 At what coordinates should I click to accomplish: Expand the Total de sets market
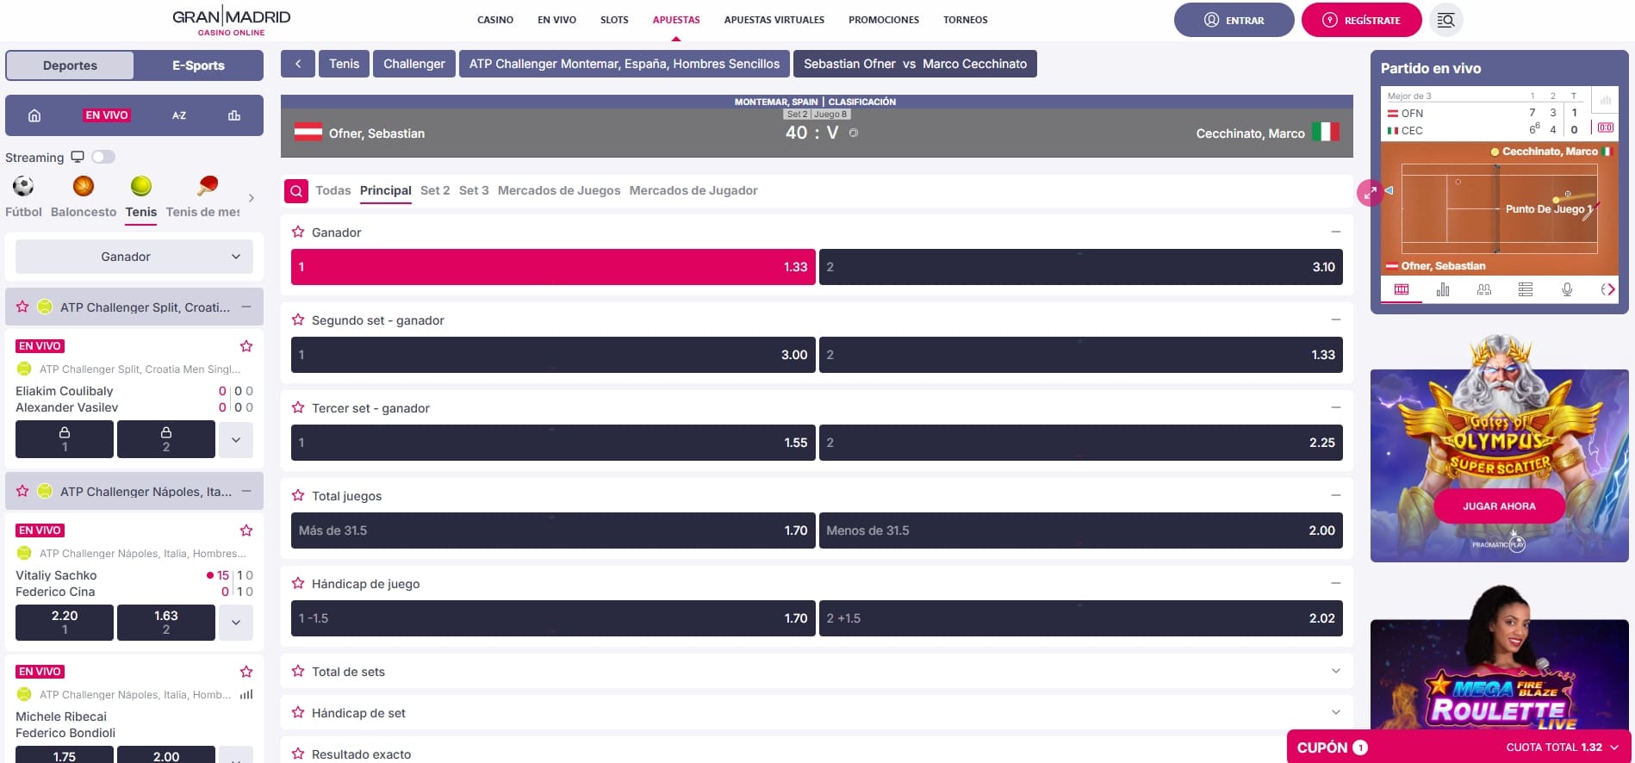1335,672
